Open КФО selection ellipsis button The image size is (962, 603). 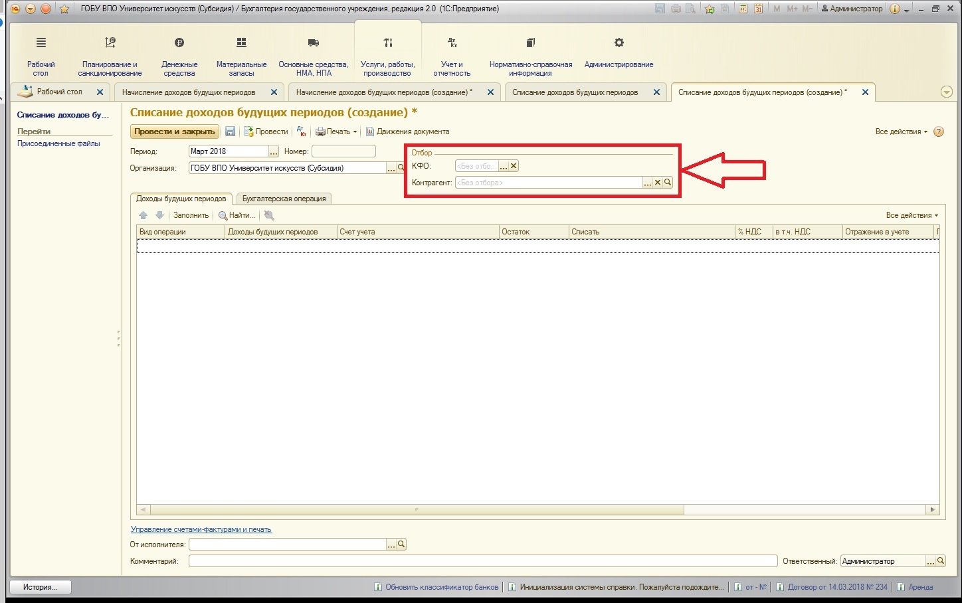(x=504, y=166)
